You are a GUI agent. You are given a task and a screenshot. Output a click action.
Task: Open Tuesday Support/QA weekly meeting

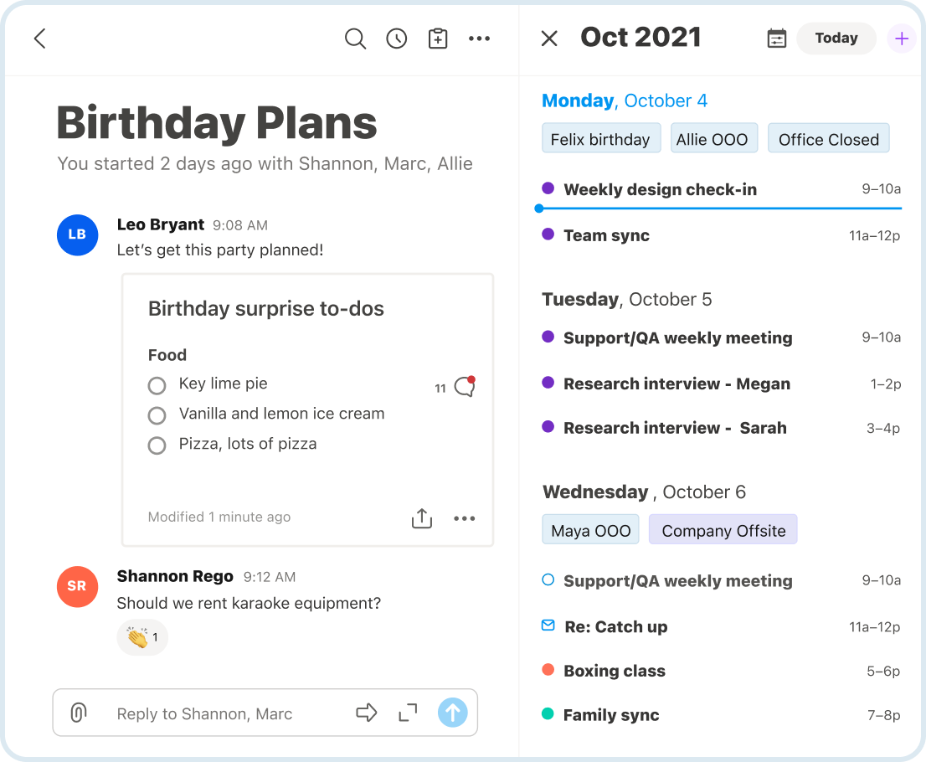point(721,337)
